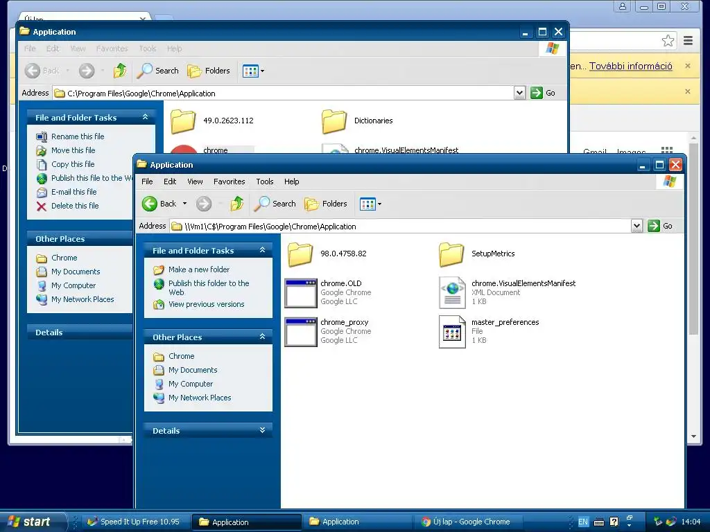Go up one folder in front window

237,204
